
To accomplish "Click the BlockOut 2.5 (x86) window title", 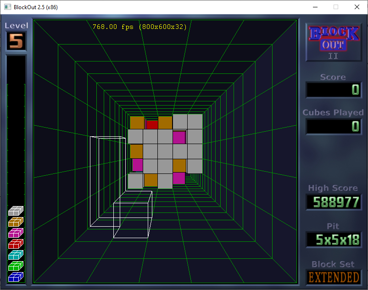I will click(36, 7).
